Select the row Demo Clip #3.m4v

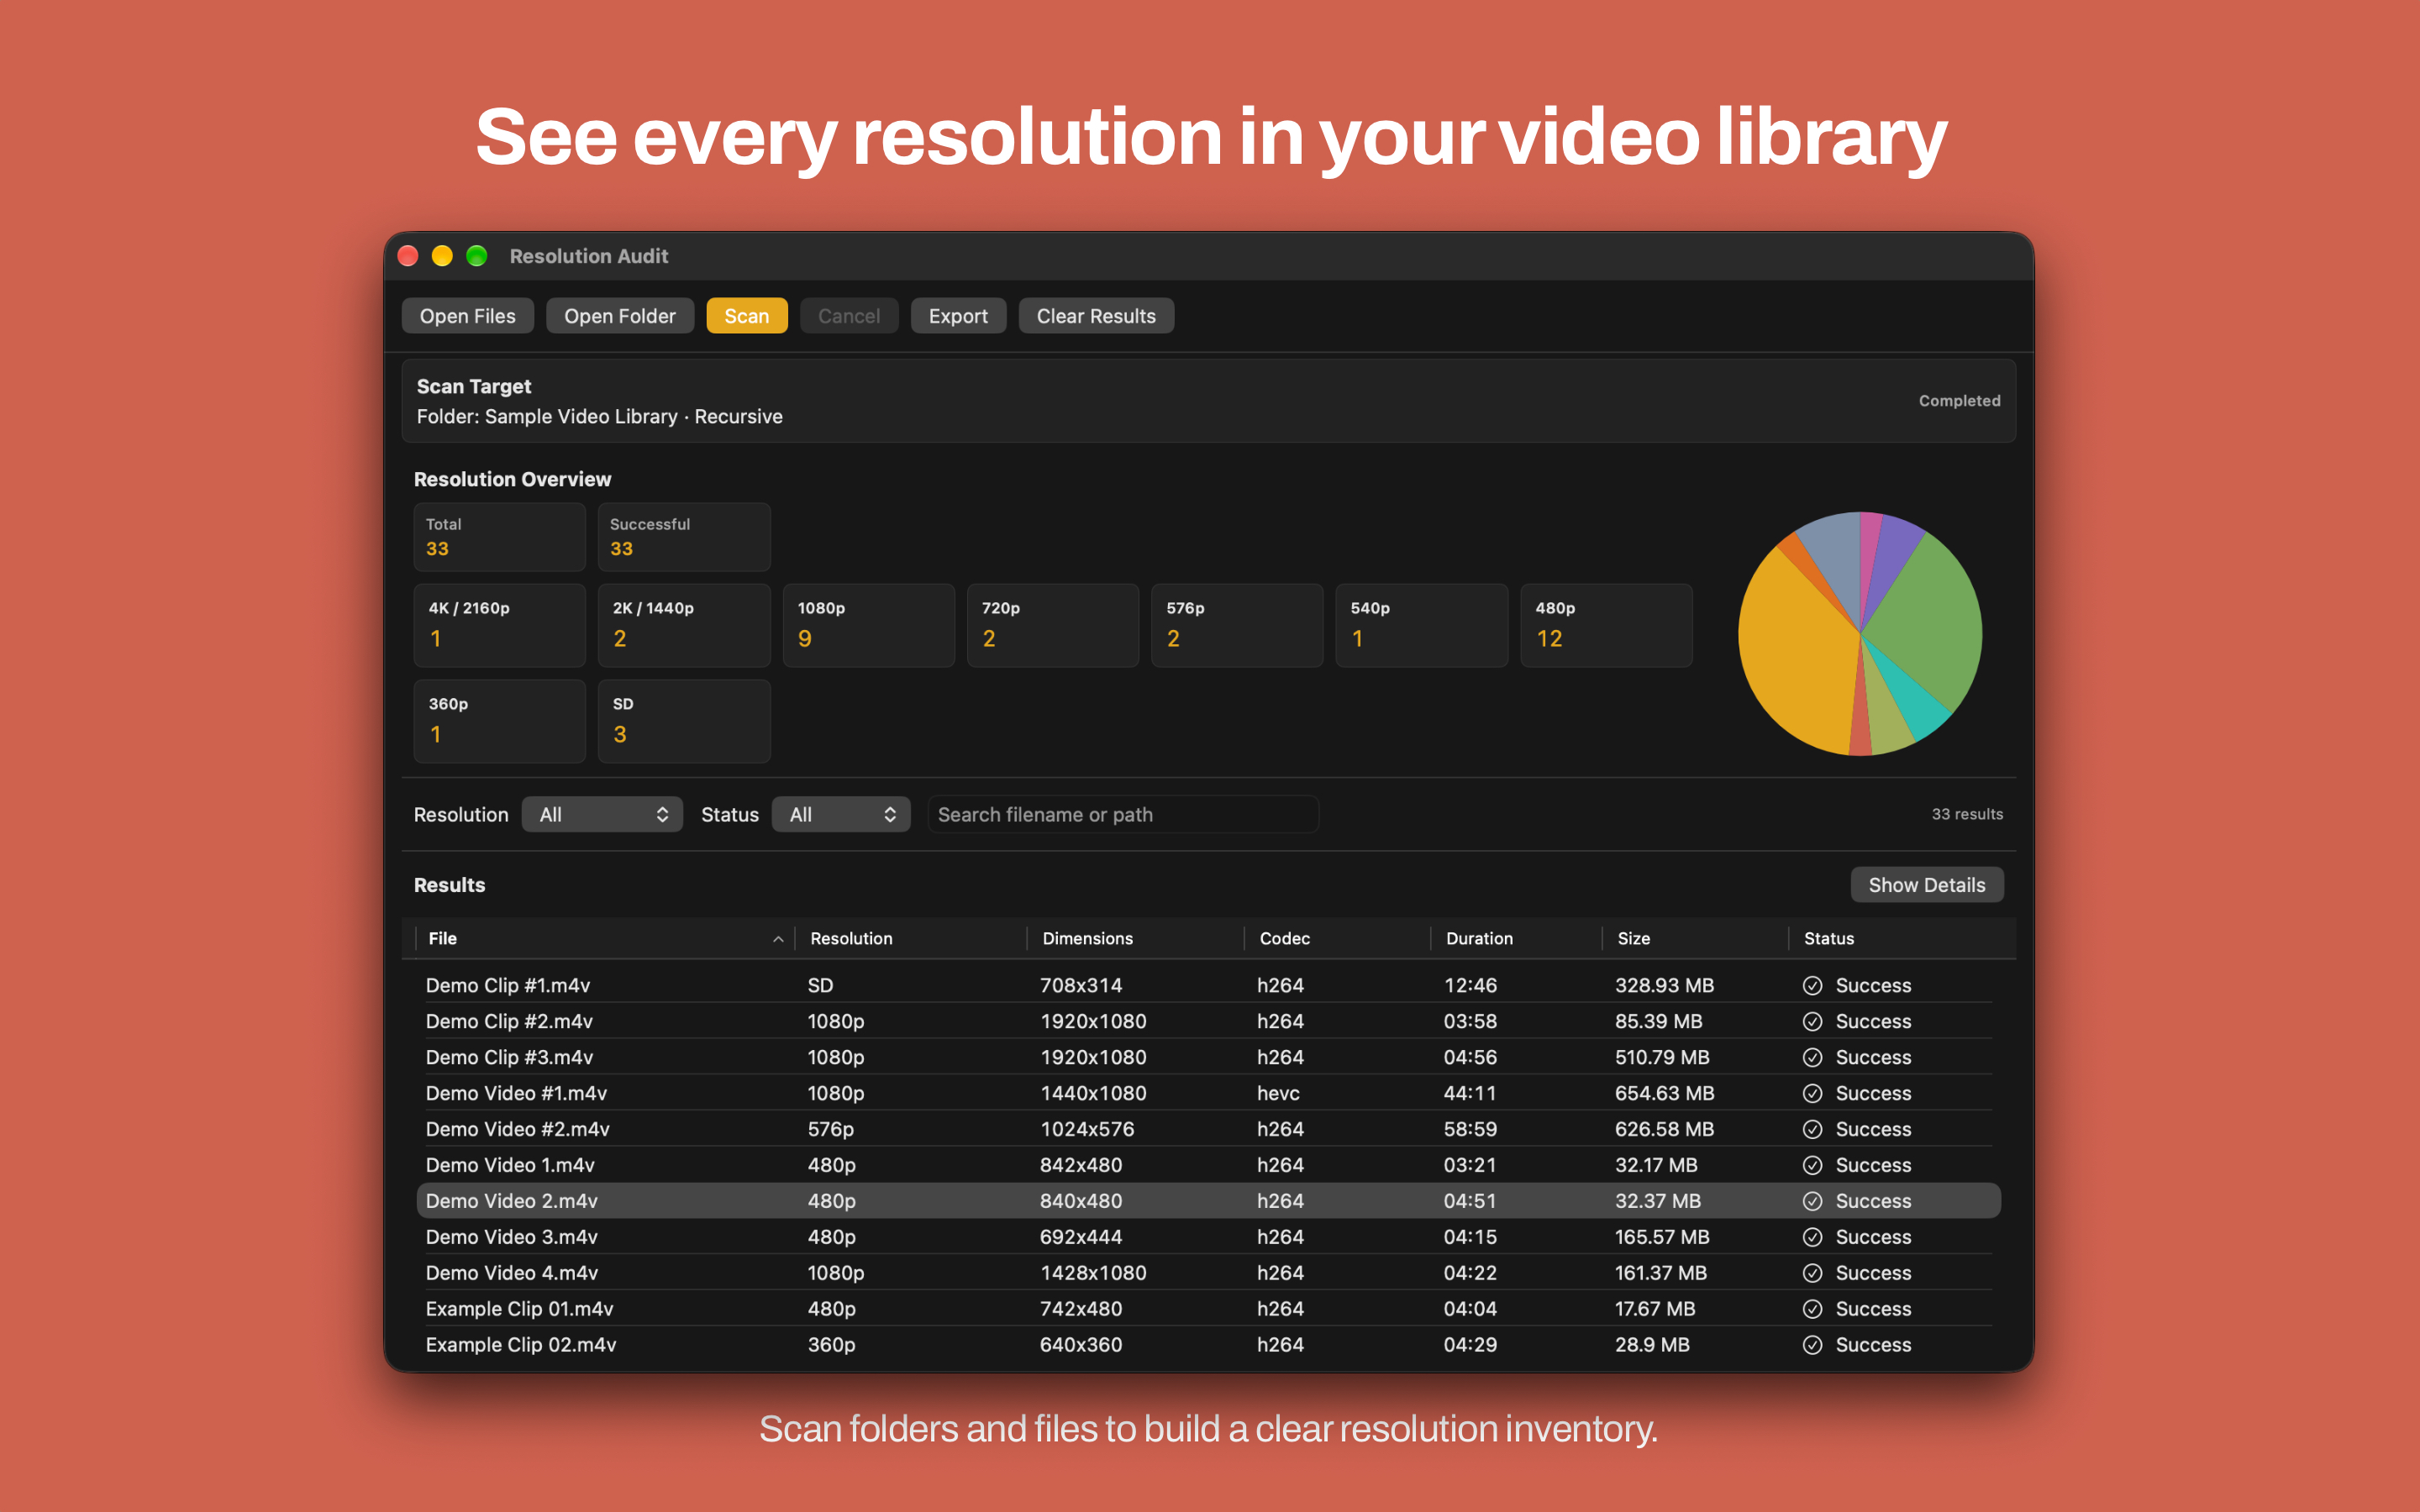click(1208, 1057)
